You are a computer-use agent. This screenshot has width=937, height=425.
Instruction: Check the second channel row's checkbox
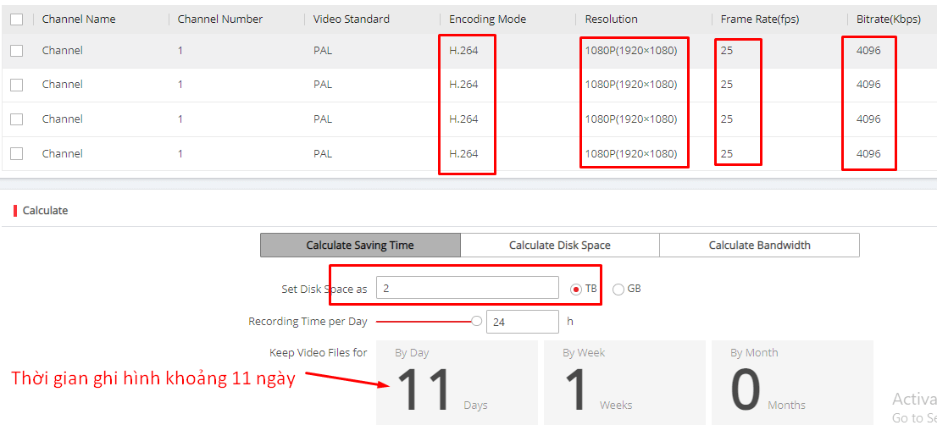[17, 85]
